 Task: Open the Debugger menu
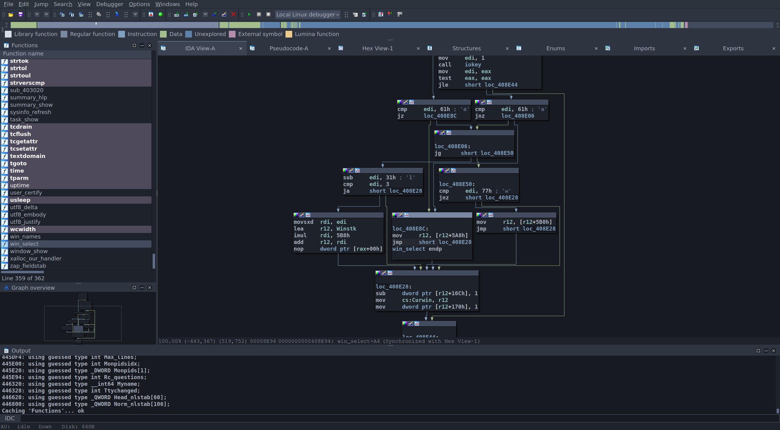click(109, 4)
